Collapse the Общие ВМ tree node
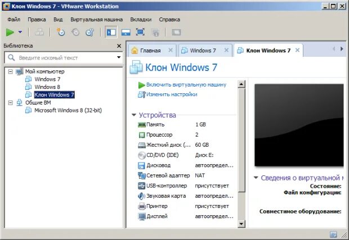The height and width of the screenshot is (240, 349). coord(10,103)
